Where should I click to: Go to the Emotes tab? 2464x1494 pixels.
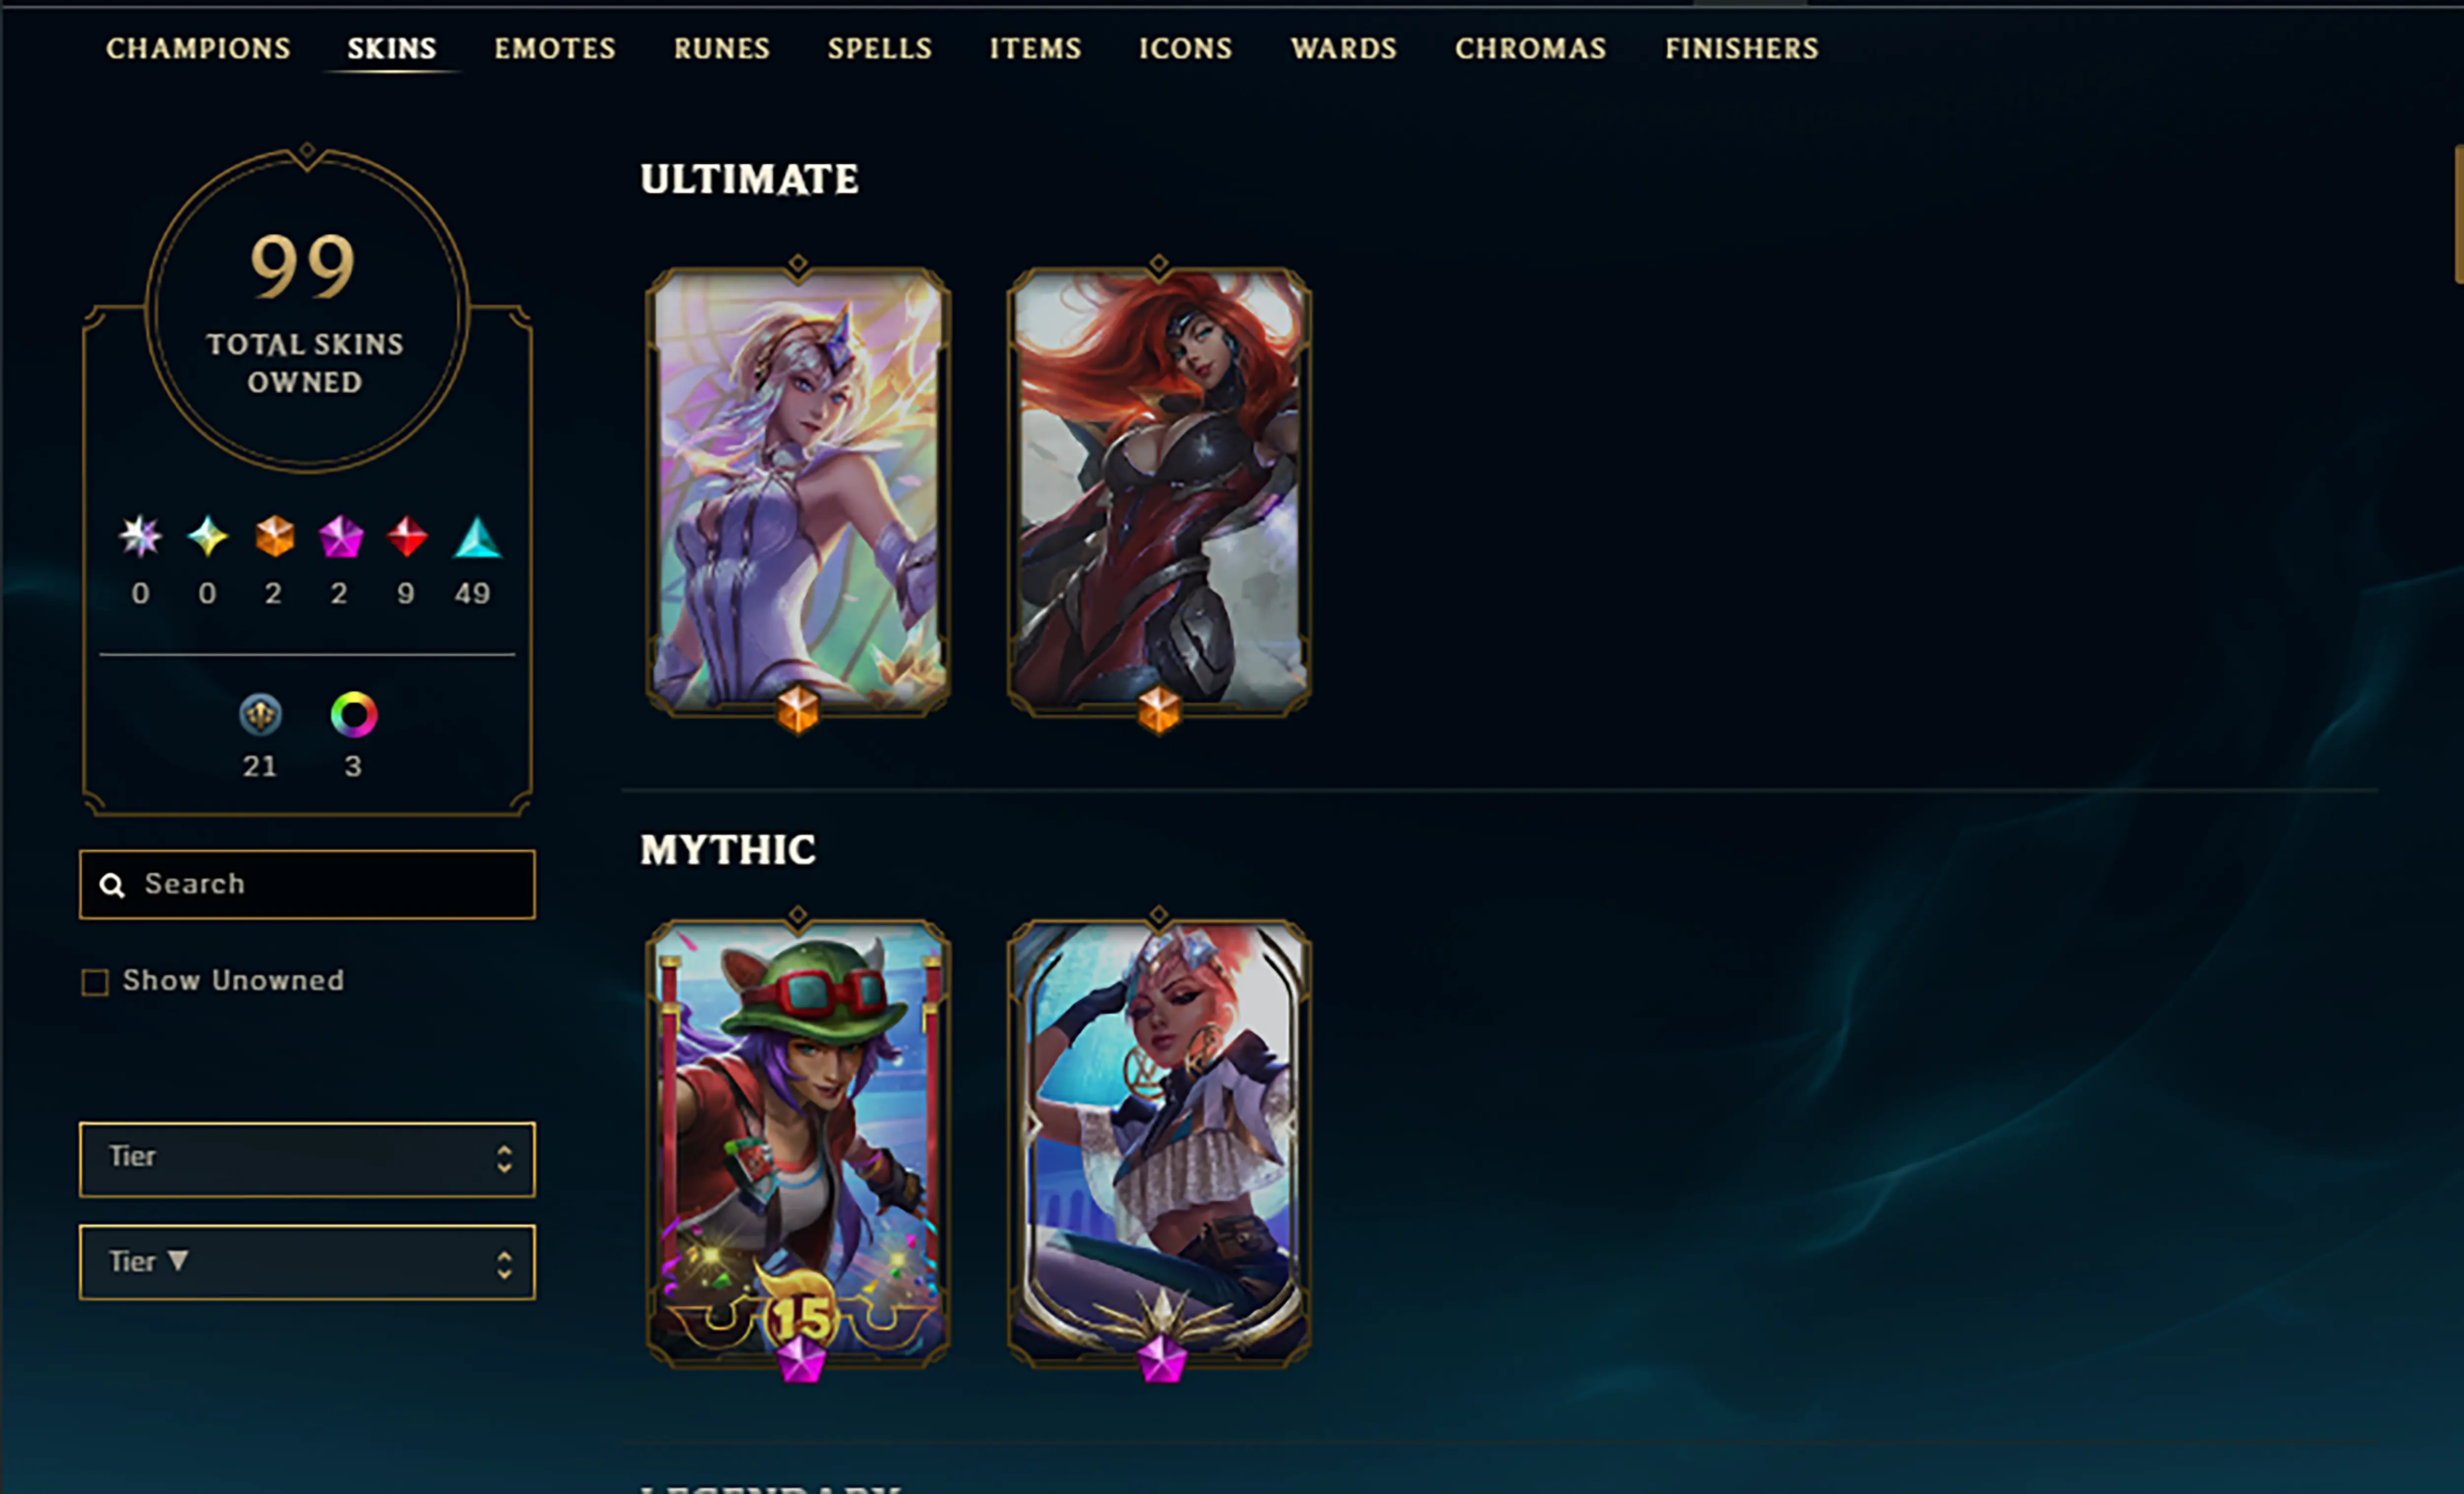pos(555,48)
